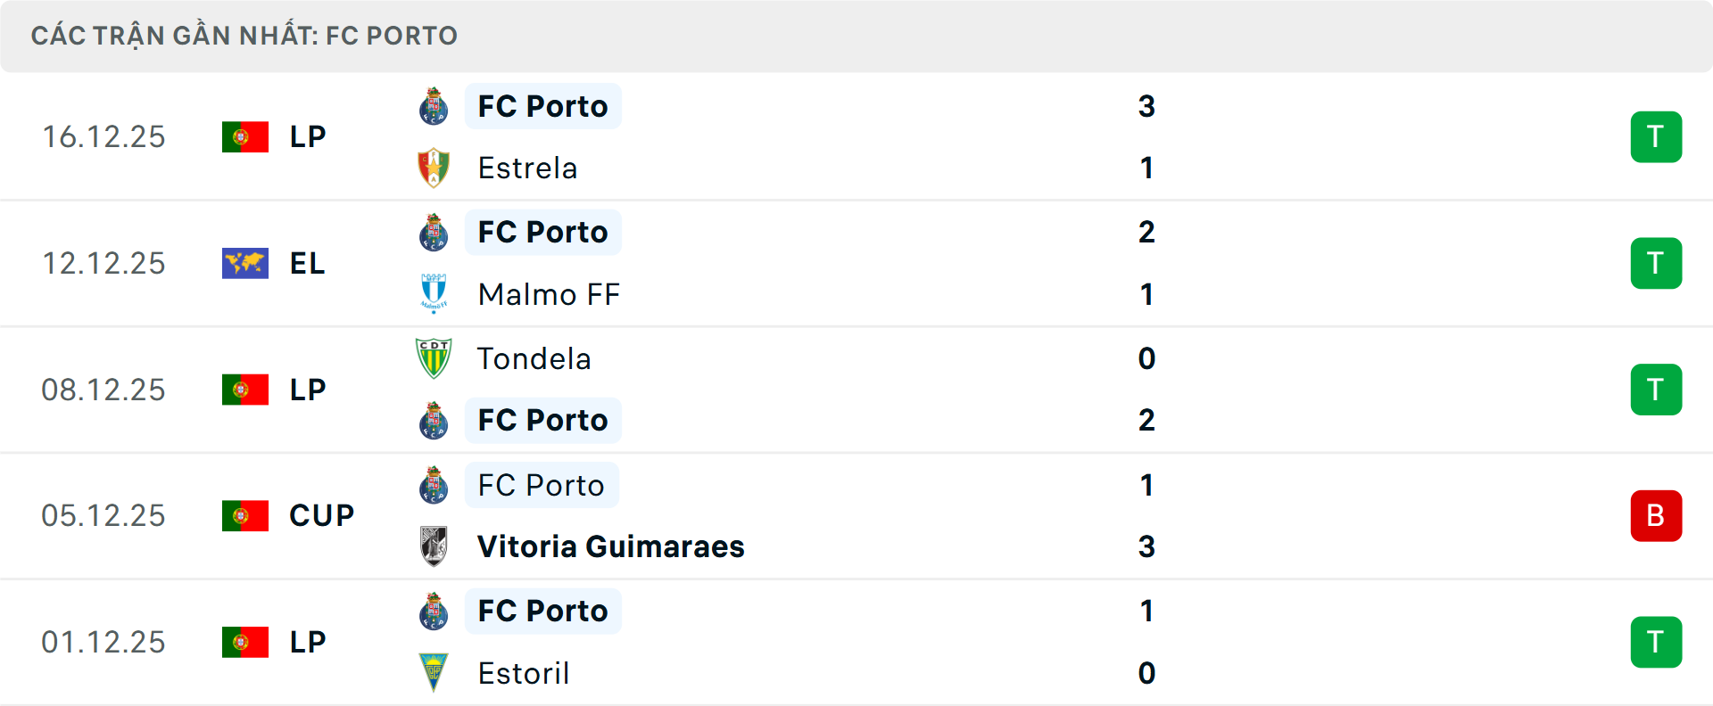Viewport: 1713px width, 706px height.
Task: Click the Vitoria Guimaraes team name
Action: click(610, 546)
